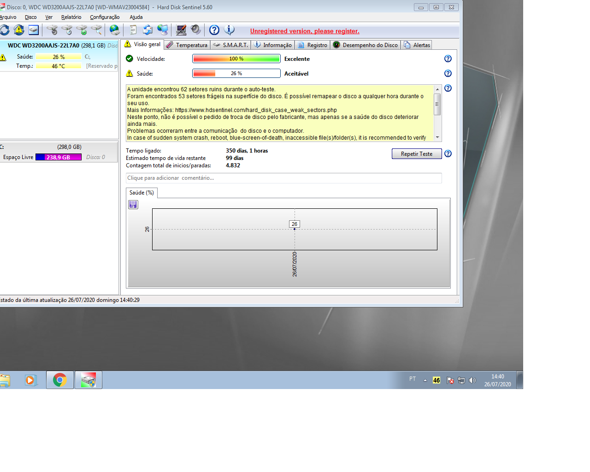590x472 pixels.
Task: Switch to the Temperatura tab
Action: 187,45
